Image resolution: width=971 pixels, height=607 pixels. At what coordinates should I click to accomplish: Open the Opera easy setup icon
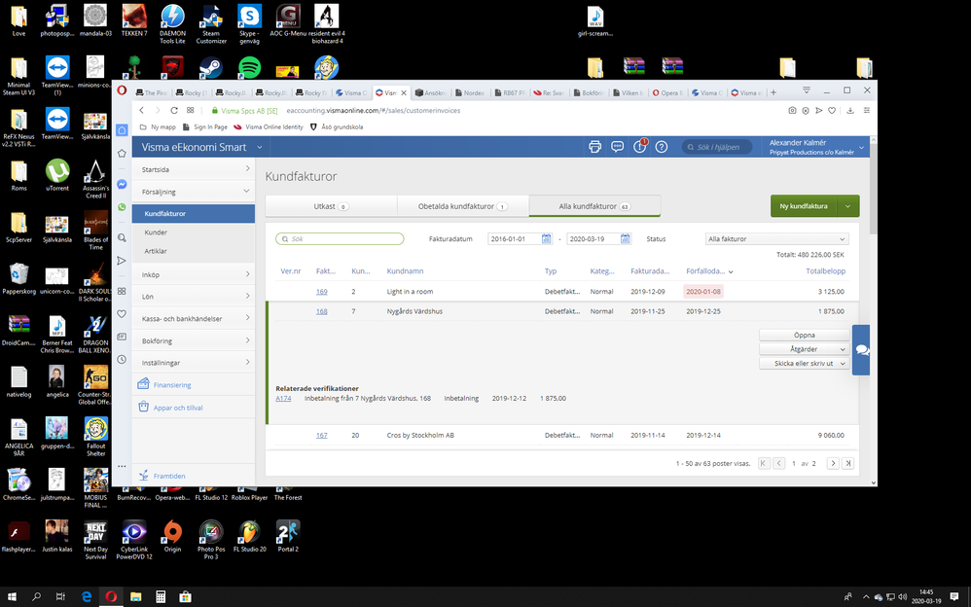pos(866,110)
